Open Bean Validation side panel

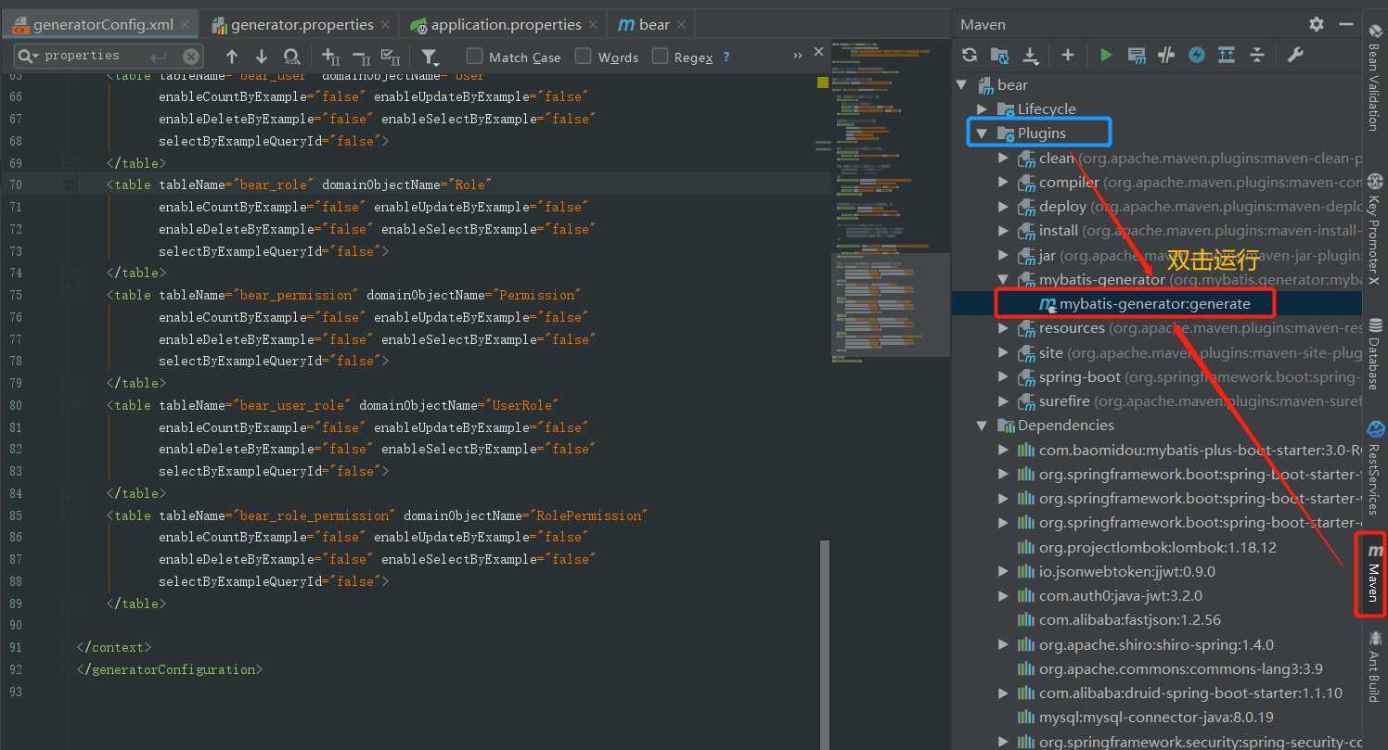[1375, 78]
